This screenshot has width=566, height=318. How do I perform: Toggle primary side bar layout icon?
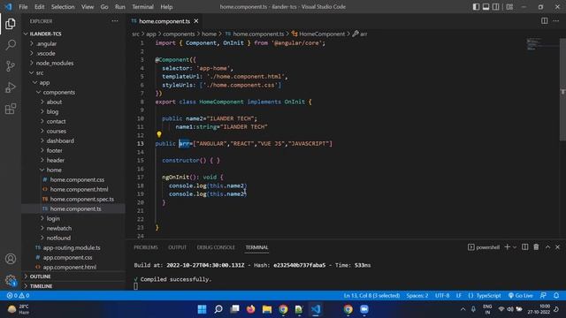pyautogui.click(x=476, y=6)
